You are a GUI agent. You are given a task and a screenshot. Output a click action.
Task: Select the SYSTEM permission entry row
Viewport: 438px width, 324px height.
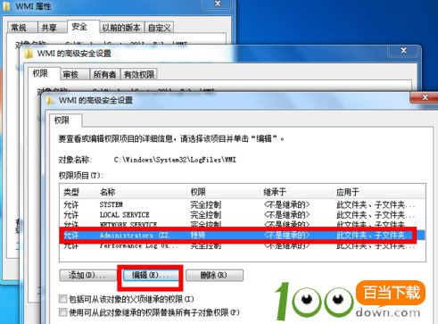[242, 204]
